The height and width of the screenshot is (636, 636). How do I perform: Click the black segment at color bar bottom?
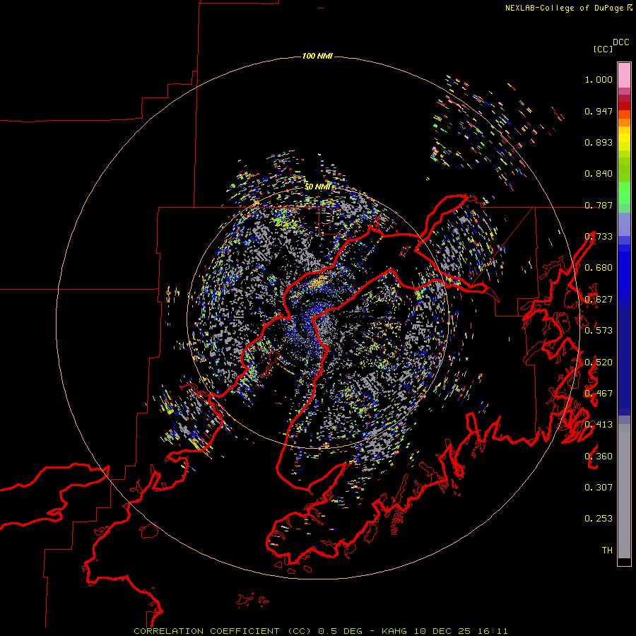coord(624,561)
